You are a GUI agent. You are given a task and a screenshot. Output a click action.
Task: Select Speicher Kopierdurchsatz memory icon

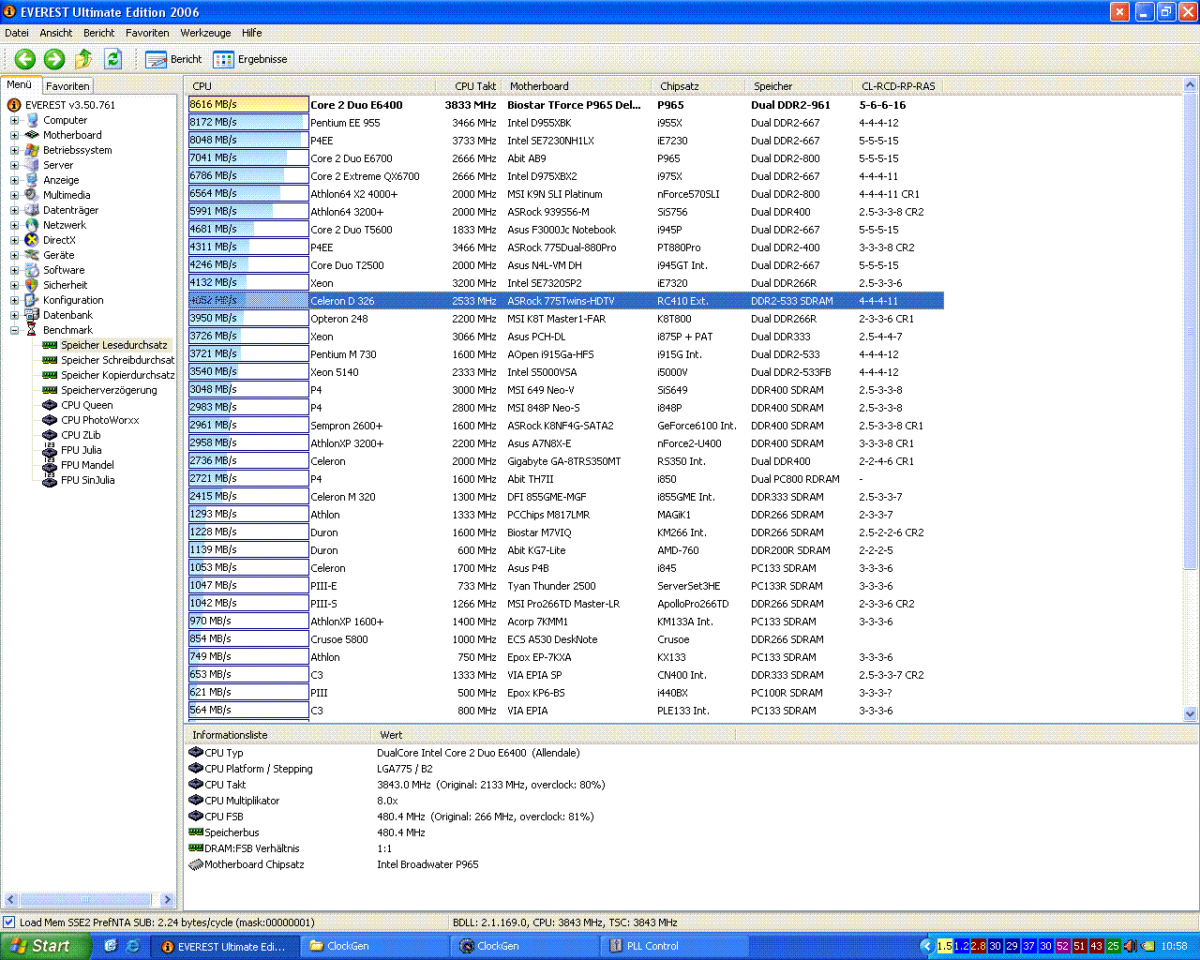click(x=50, y=375)
